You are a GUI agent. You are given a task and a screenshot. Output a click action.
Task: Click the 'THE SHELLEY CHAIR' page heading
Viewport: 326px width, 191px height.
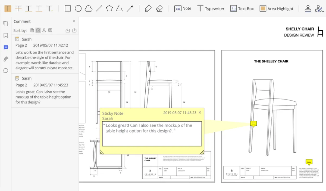271,61
